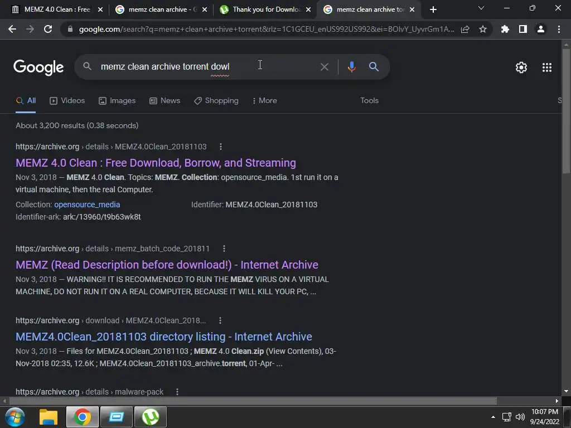Switch to Shopping results
571x428 pixels.
[x=216, y=100]
